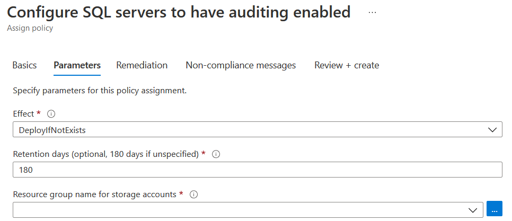
Task: Click the Resource group name label text
Action: point(94,195)
